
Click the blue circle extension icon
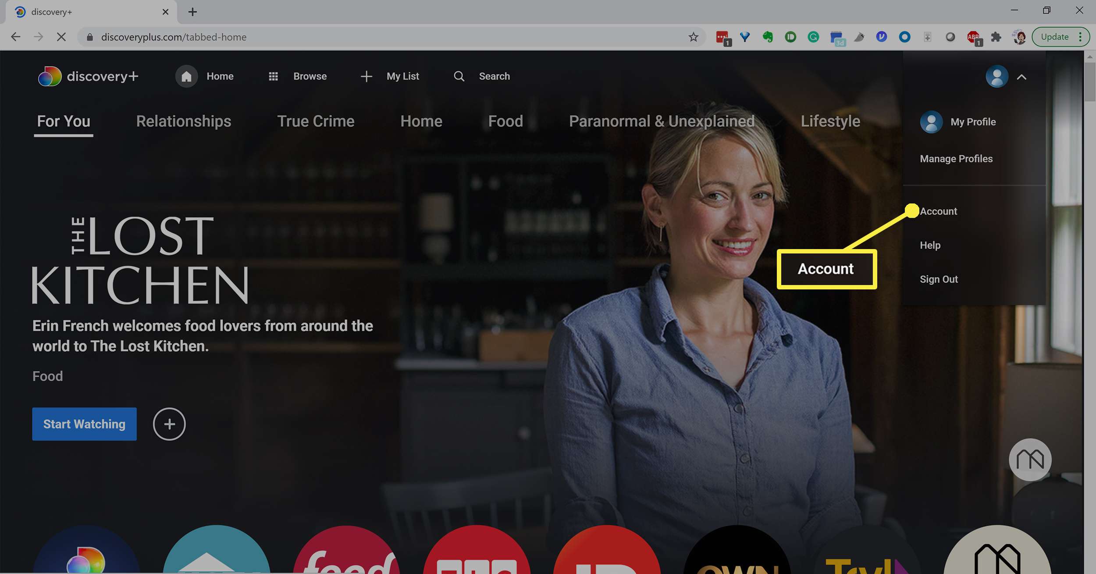pyautogui.click(x=904, y=37)
